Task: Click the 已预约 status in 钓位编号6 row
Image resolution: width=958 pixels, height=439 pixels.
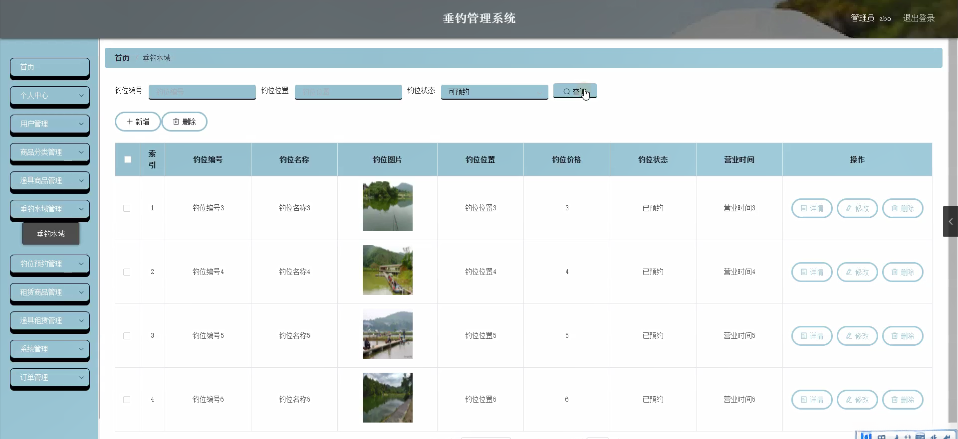Action: (653, 399)
